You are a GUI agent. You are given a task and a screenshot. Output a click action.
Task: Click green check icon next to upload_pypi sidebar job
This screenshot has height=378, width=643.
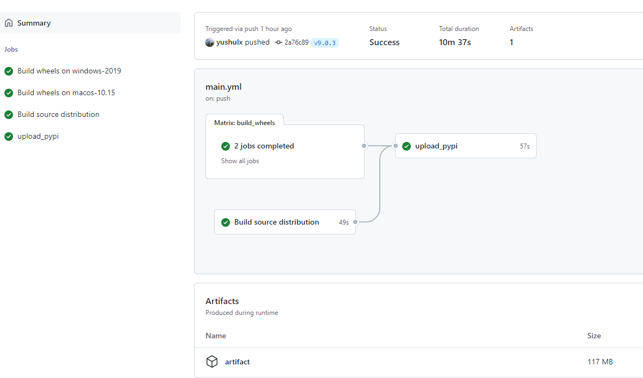pyautogui.click(x=9, y=137)
